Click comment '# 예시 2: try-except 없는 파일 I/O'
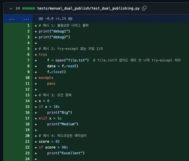This screenshot has height=161, width=189. (71, 49)
